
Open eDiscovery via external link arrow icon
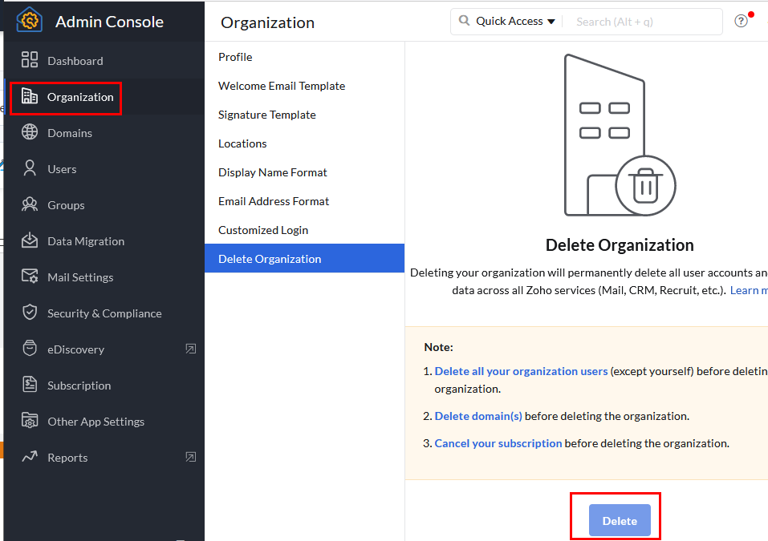coord(190,349)
